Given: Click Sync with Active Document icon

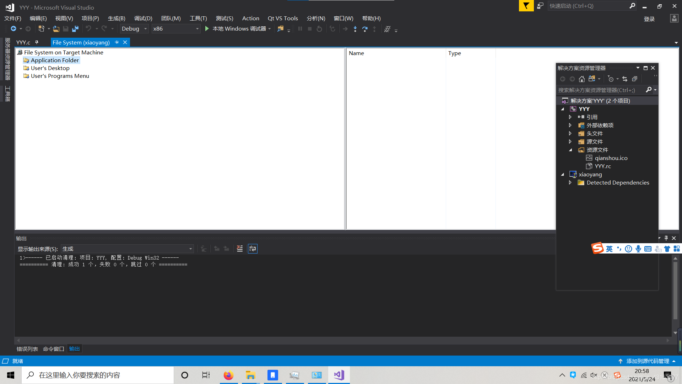Looking at the screenshot, I should tap(625, 79).
